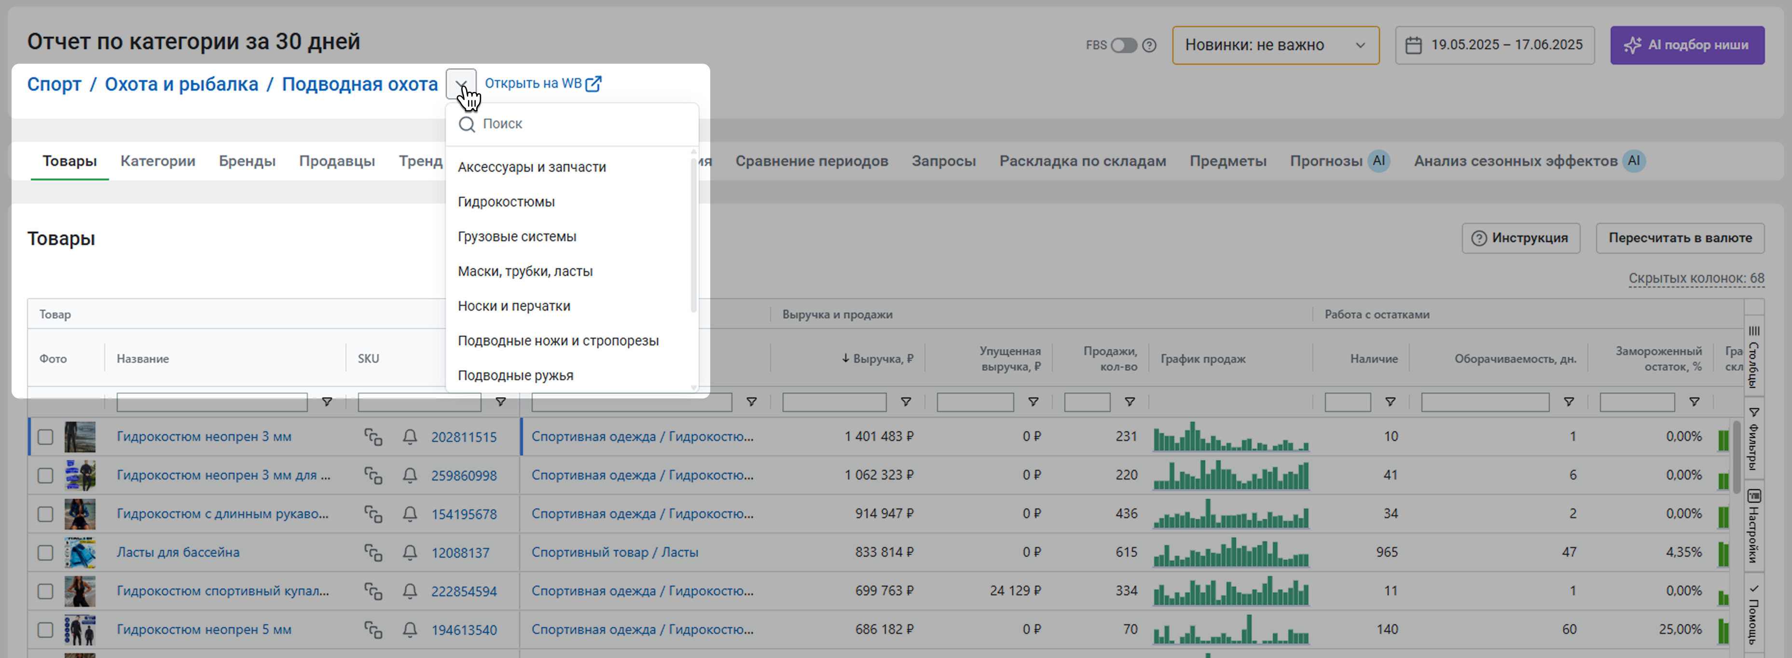The height and width of the screenshot is (658, 1792).
Task: Click AI подбор ниши button
Action: click(x=1687, y=45)
